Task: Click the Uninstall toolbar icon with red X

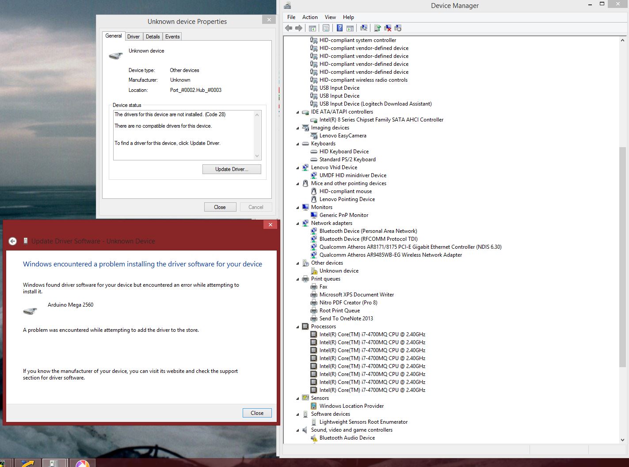Action: 388,28
